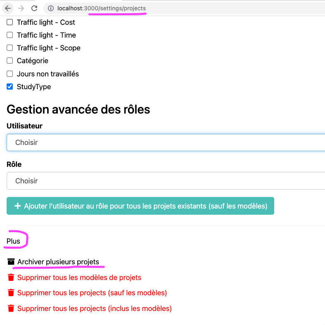Screen dimensions: 325x325
Task: Enable the Traffic light - Cost checkbox
Action: click(10, 22)
